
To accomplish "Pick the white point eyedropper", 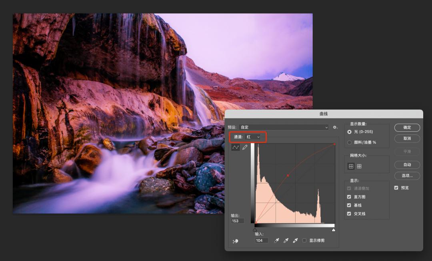I will tap(295, 240).
